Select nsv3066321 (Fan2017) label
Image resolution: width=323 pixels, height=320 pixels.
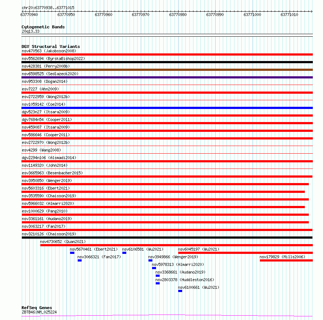pos(99,257)
